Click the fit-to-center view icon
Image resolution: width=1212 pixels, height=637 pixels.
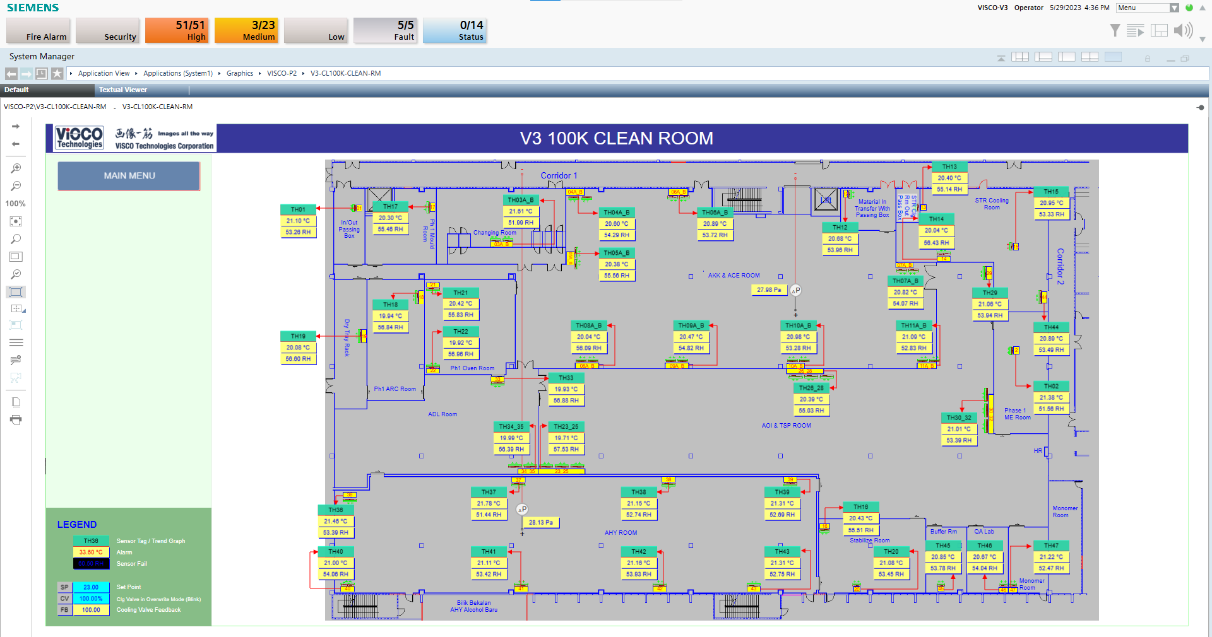tap(16, 221)
